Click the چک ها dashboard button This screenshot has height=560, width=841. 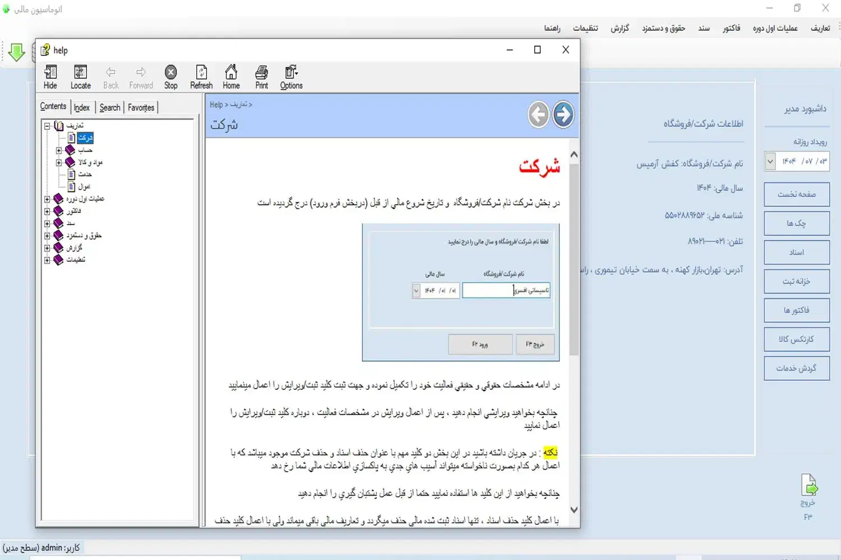click(x=796, y=223)
